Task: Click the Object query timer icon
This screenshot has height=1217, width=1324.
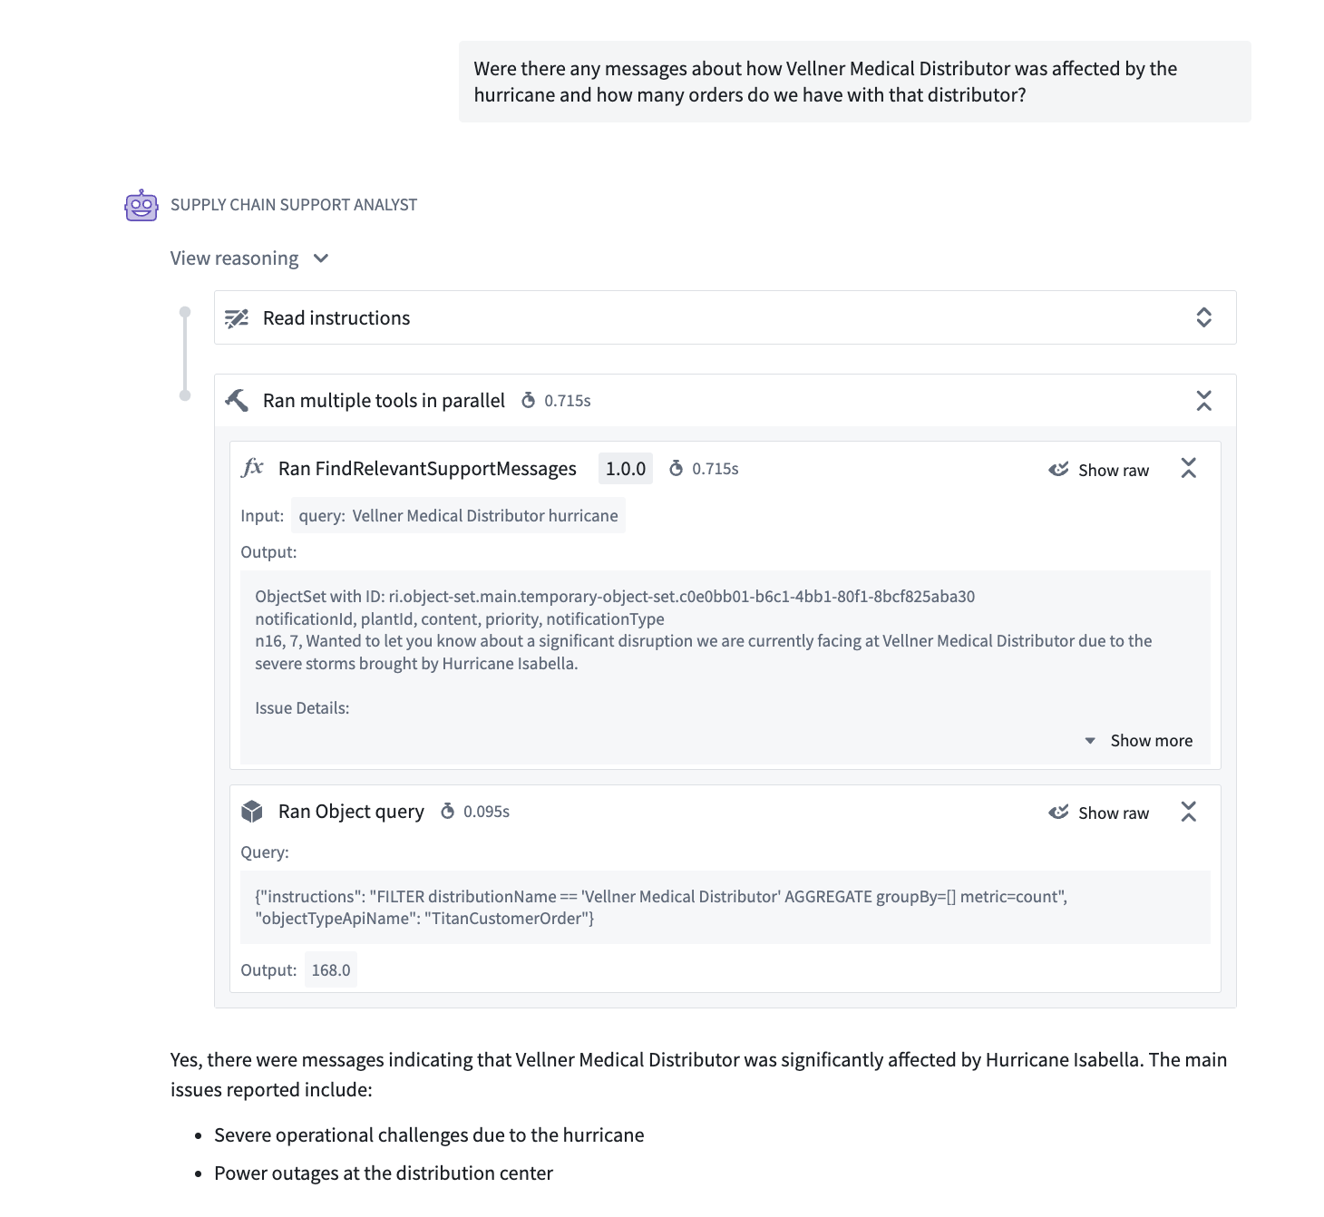Action: pyautogui.click(x=447, y=812)
